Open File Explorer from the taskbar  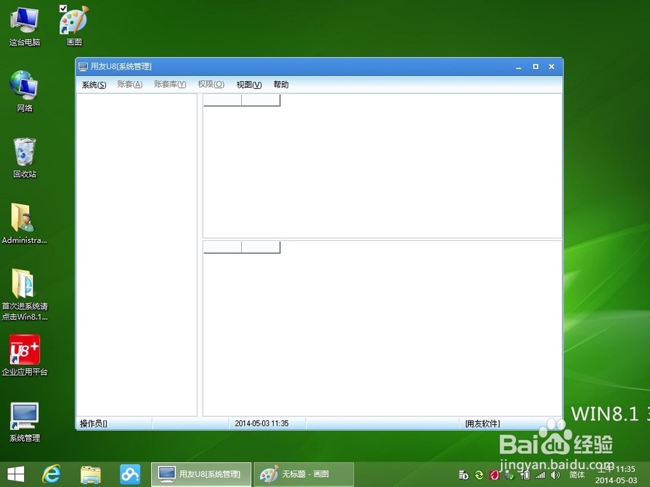click(x=90, y=475)
